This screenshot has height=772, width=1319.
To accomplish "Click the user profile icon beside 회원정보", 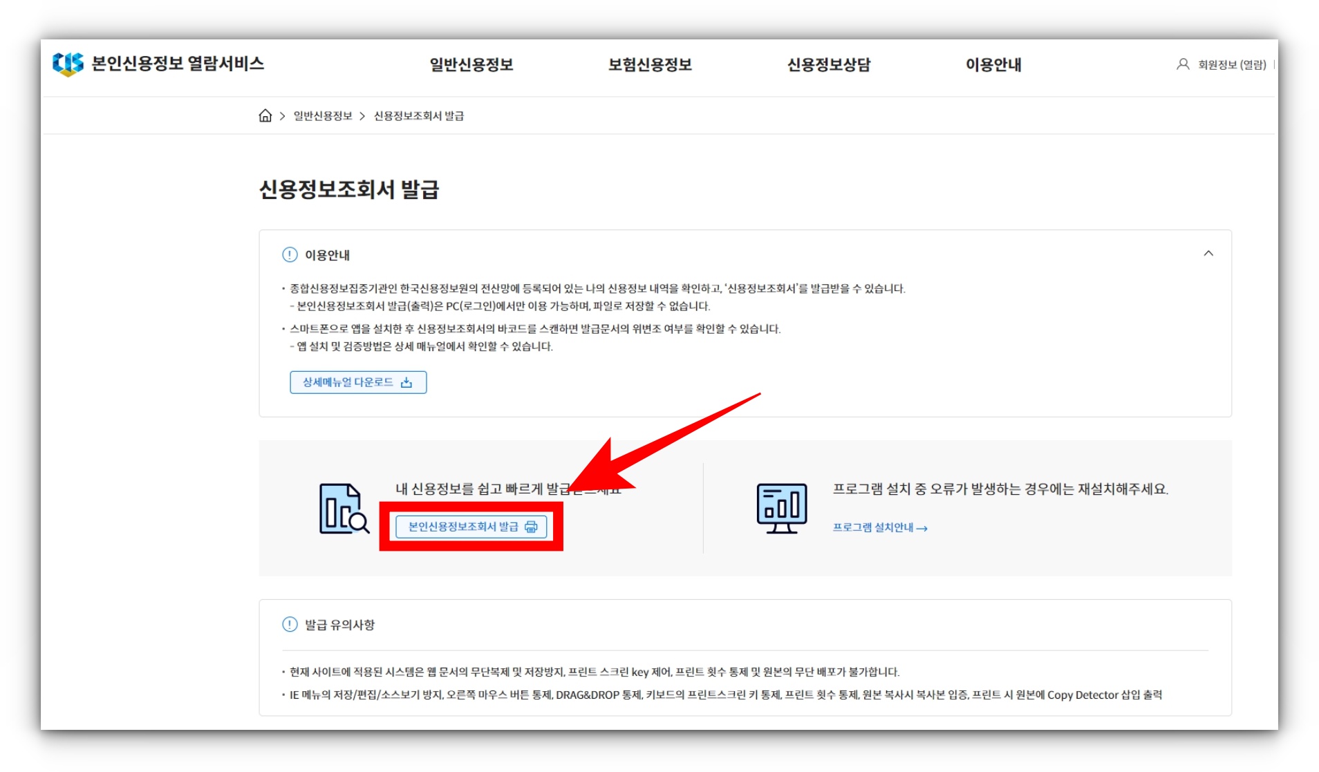I will tap(1181, 64).
